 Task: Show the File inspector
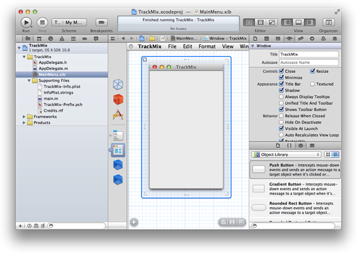[255, 38]
